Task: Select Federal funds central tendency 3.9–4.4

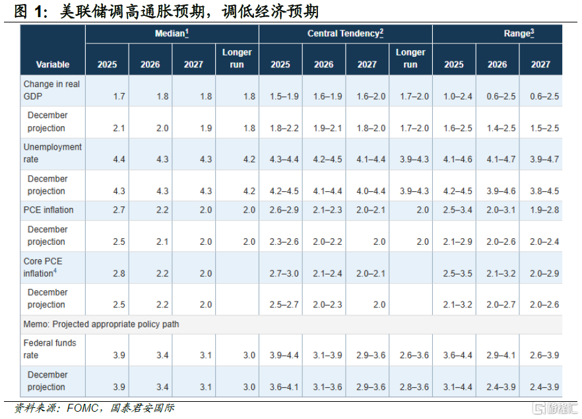Action: pyautogui.click(x=284, y=356)
